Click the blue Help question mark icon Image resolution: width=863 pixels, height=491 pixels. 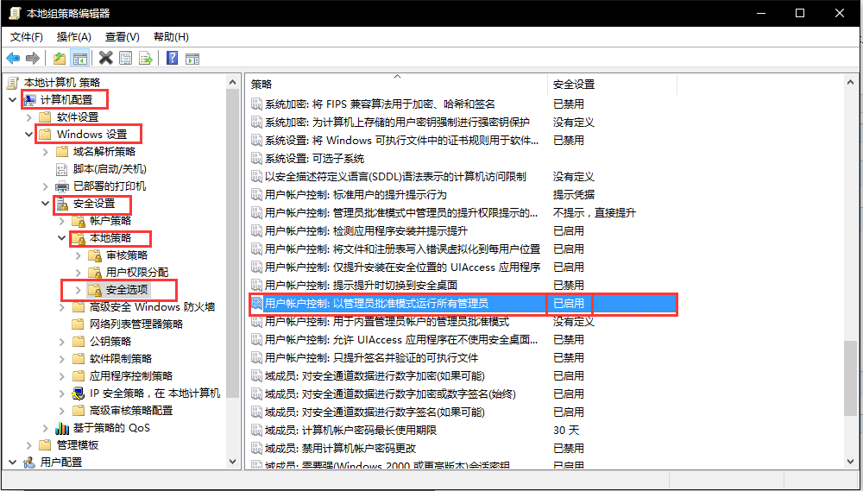172,59
